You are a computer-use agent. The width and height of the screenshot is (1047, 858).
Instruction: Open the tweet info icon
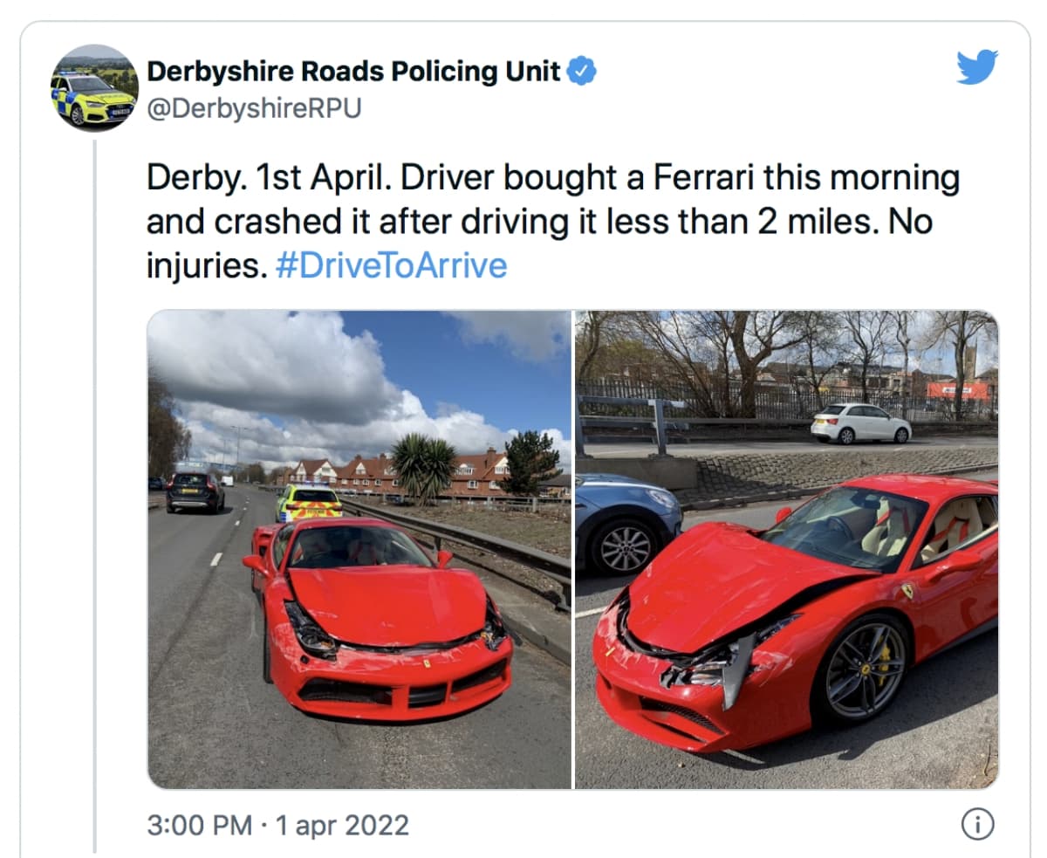tap(977, 823)
